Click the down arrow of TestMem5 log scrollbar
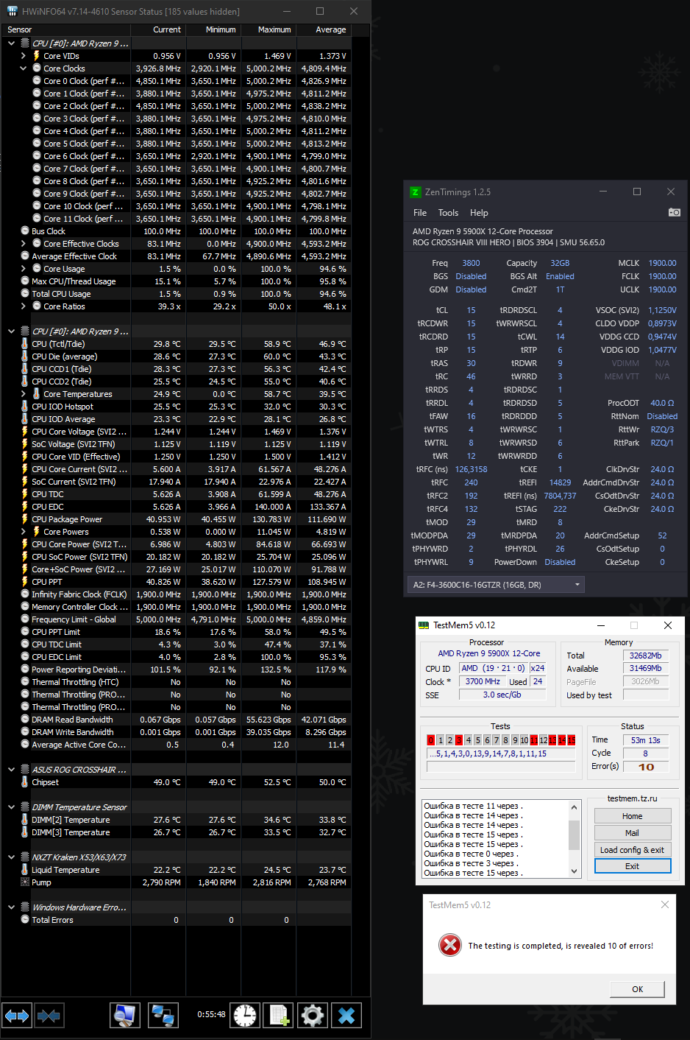This screenshot has width=690, height=1040. (x=575, y=871)
